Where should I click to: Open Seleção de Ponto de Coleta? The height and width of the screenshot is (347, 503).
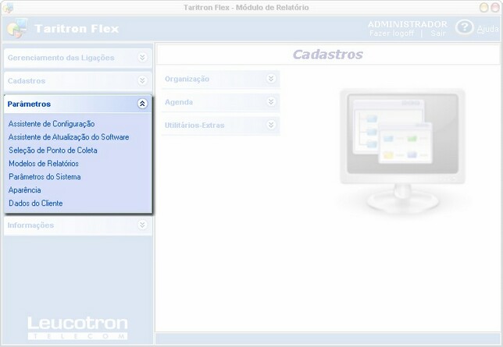pyautogui.click(x=53, y=150)
